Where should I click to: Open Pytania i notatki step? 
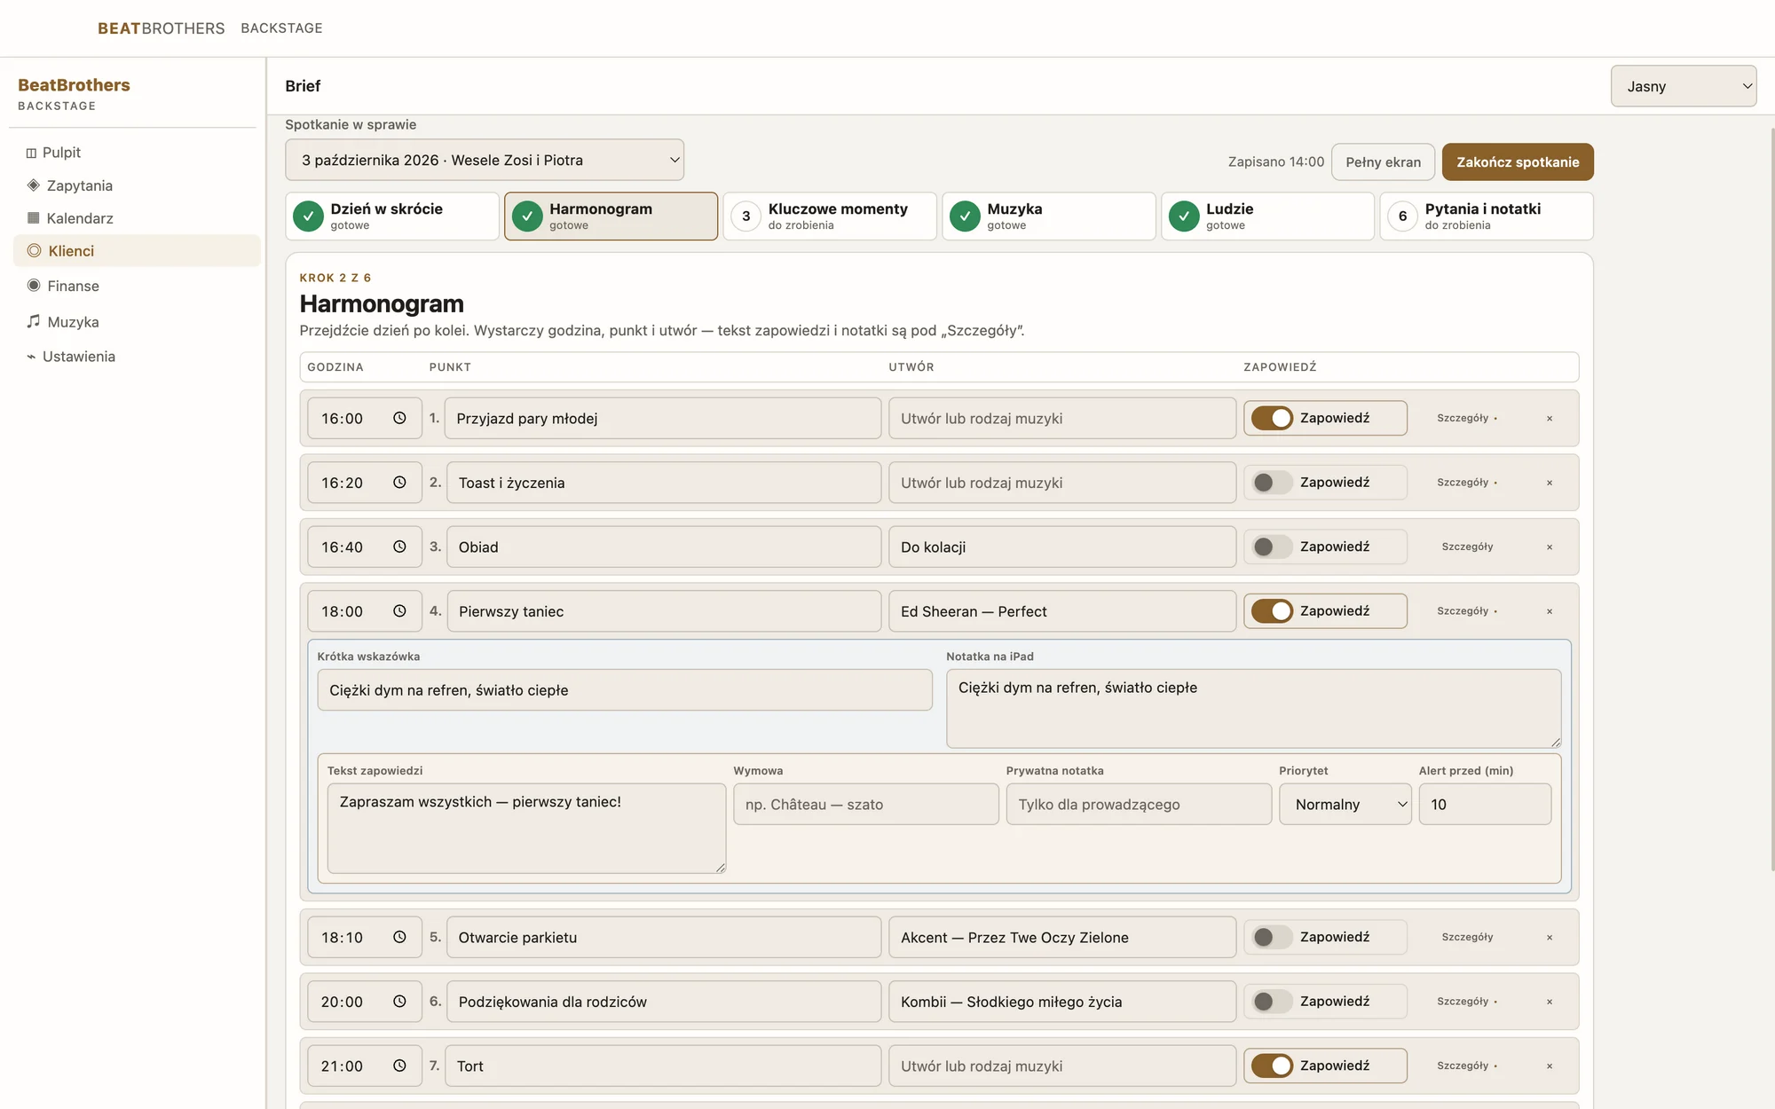pos(1487,216)
